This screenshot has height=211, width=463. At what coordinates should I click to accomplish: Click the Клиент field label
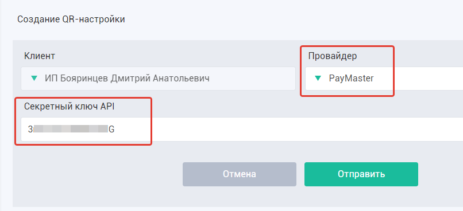[x=39, y=56]
